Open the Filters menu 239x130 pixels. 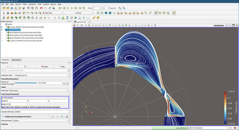point(25,4)
